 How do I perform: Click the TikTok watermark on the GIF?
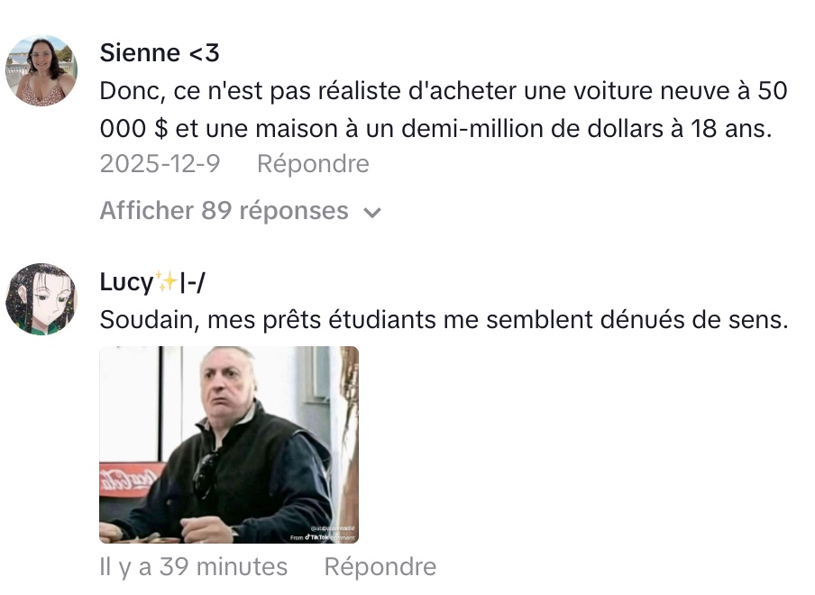pos(322,536)
